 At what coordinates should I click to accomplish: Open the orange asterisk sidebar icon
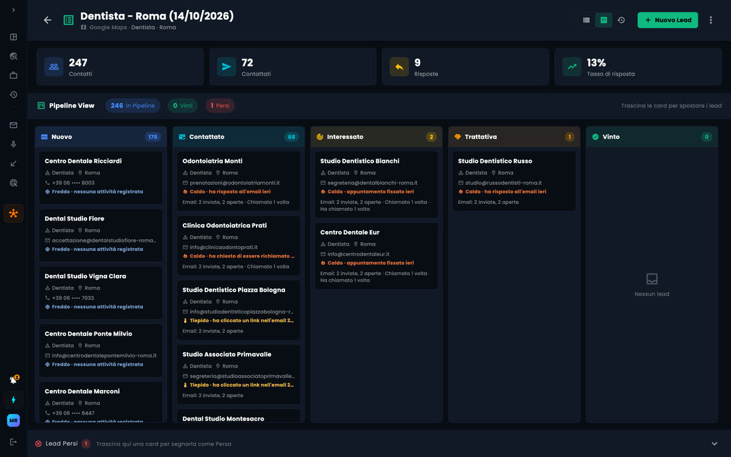point(13,213)
